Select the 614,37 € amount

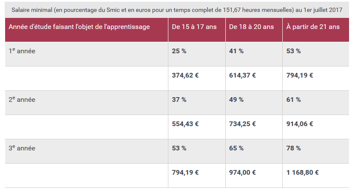pos(242,75)
